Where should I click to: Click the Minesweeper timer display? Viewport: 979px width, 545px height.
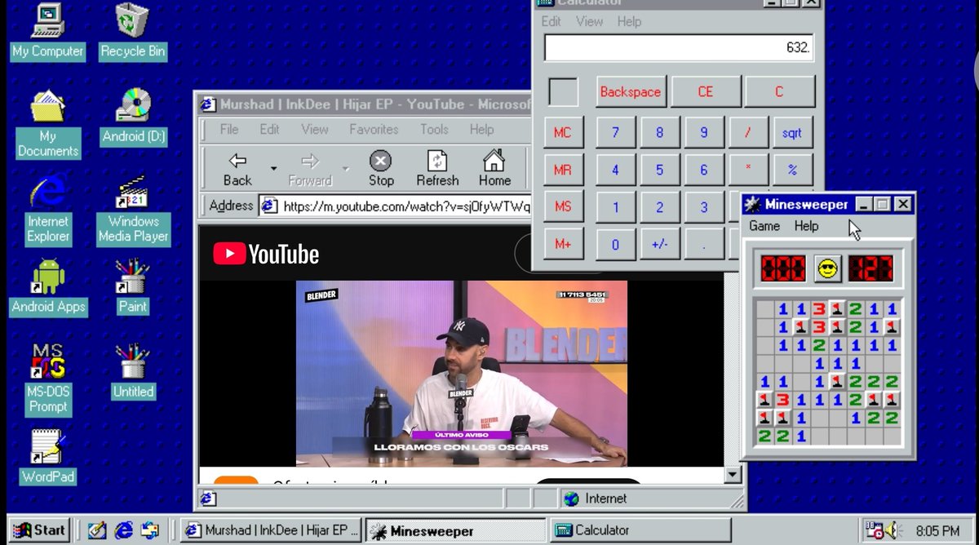pos(870,268)
